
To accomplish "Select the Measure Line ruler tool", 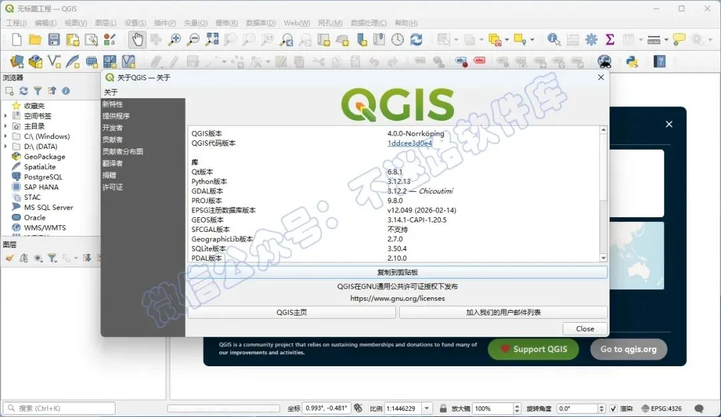I will [654, 40].
